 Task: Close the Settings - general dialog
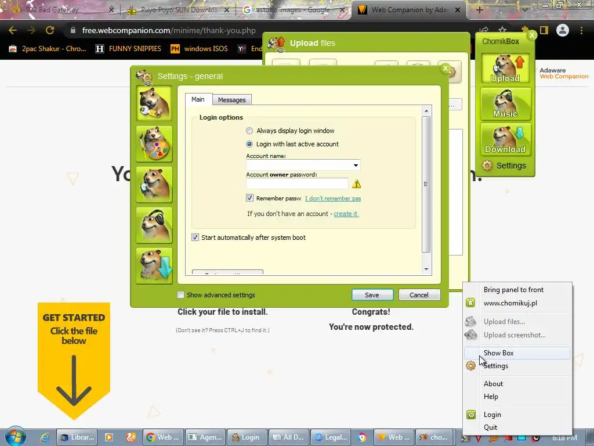445,69
